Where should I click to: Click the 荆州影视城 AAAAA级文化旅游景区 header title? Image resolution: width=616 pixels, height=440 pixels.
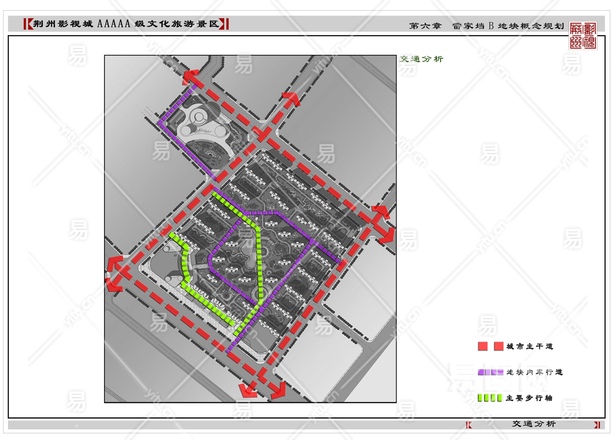[126, 24]
